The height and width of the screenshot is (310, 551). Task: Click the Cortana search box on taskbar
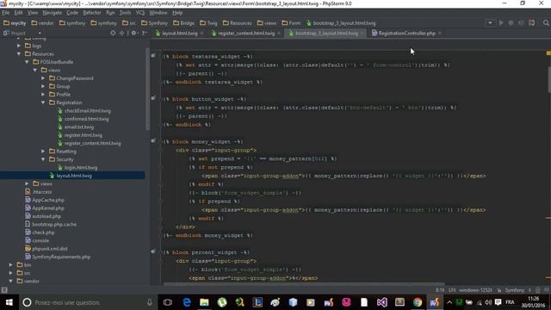point(89,302)
